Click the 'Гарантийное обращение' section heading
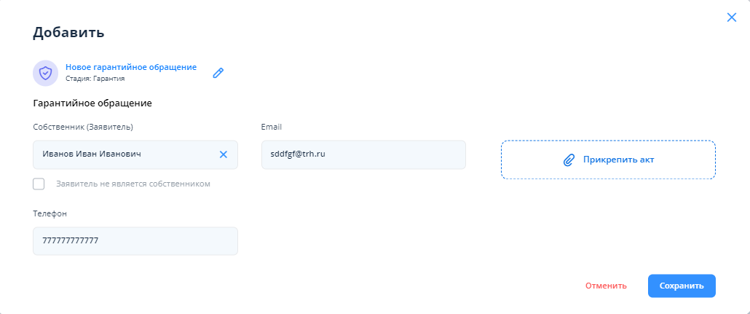This screenshot has height=314, width=750. 92,103
